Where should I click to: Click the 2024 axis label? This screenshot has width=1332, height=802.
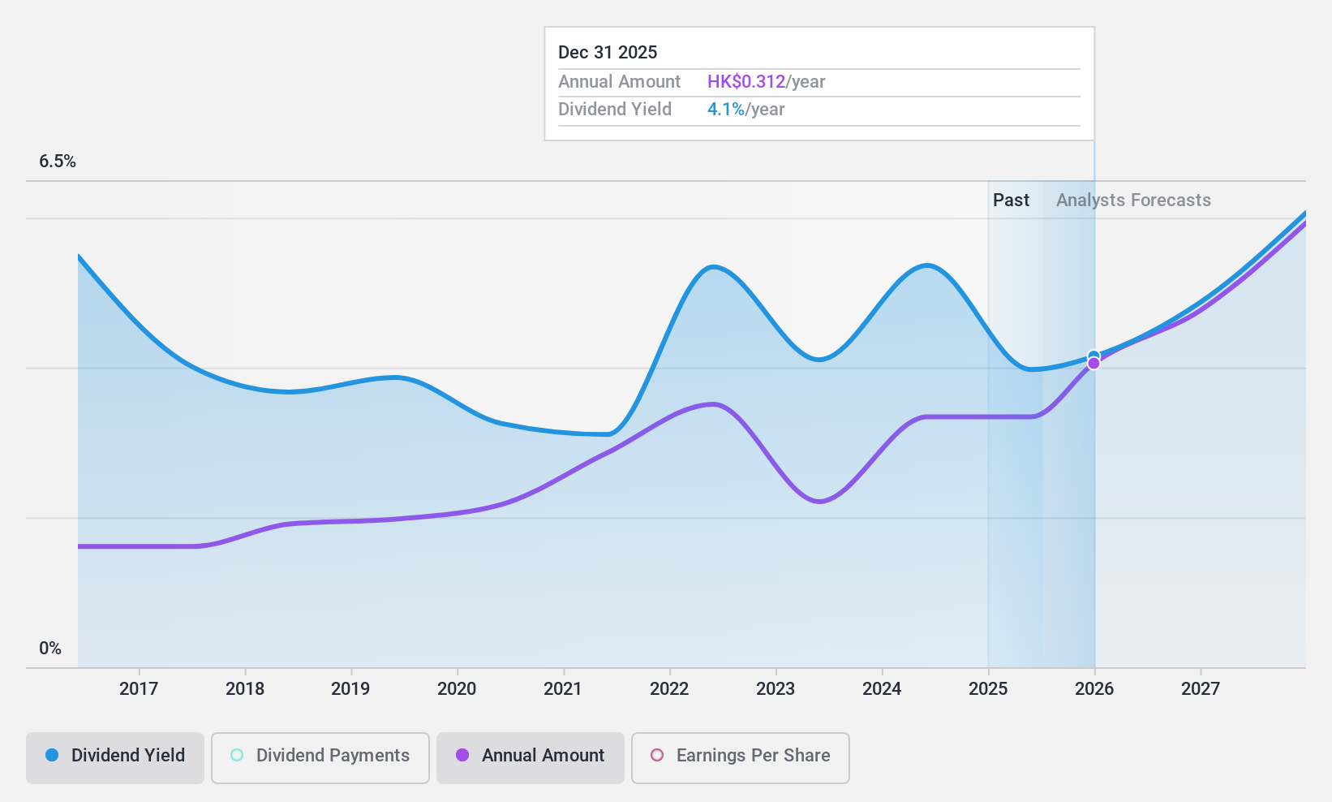[x=882, y=689]
